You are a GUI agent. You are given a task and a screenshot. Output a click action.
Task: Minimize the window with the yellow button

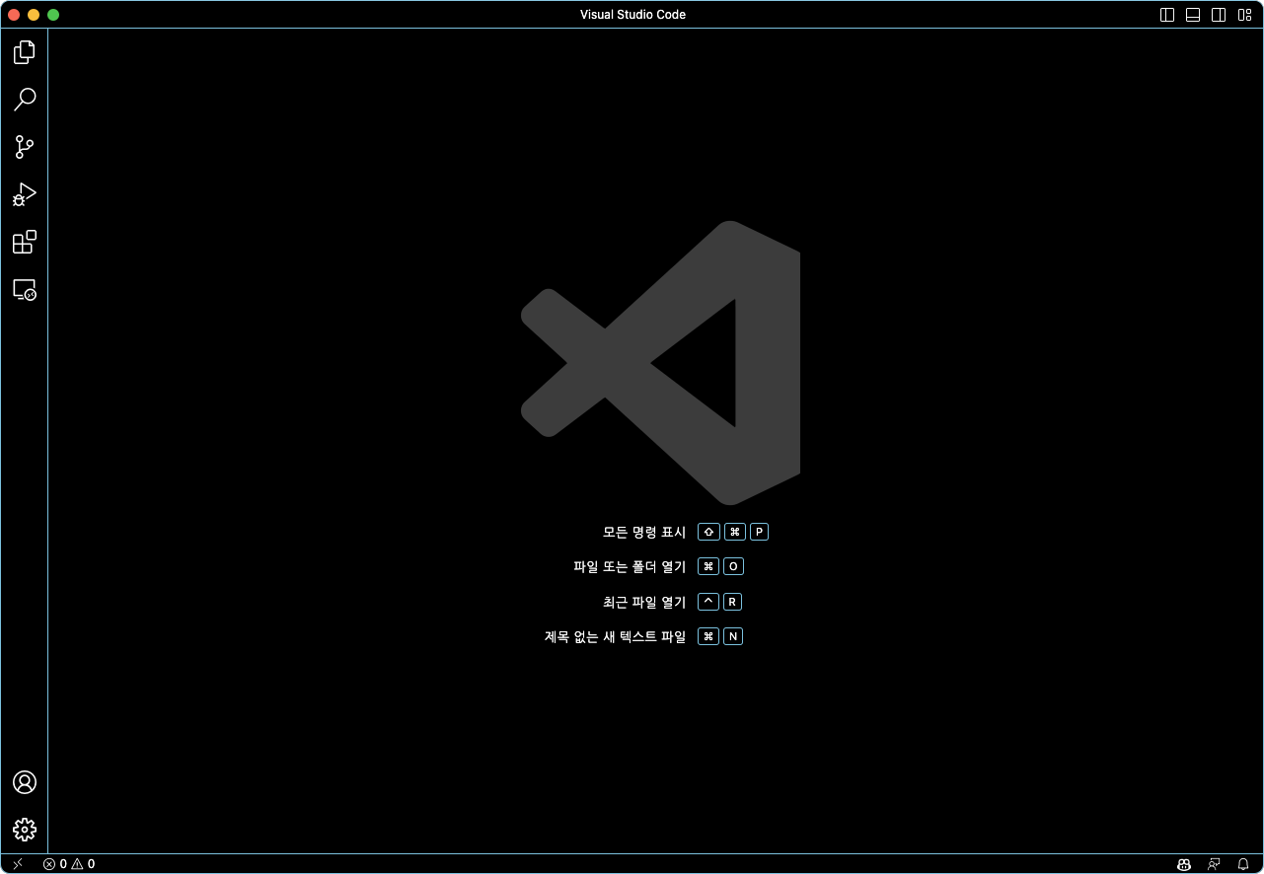pos(34,15)
